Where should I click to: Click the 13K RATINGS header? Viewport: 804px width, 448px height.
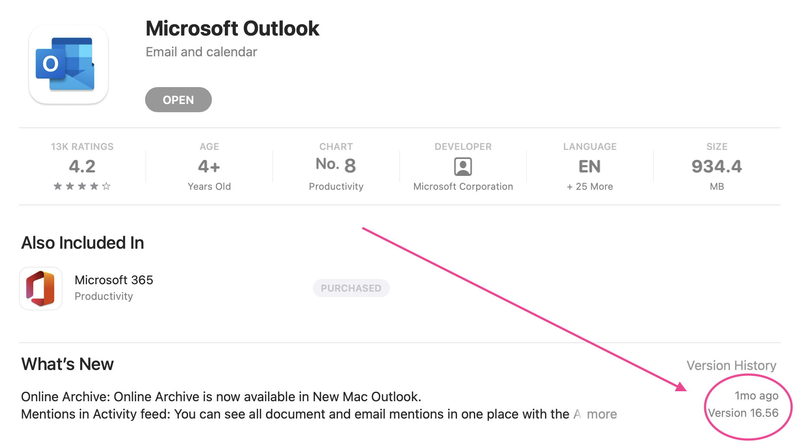(x=82, y=146)
